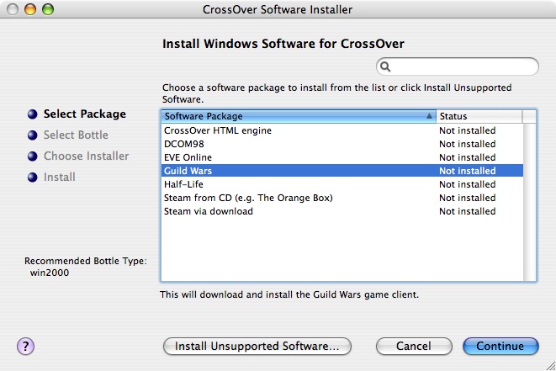Minimize window with yellow button
This screenshot has height=371, width=556.
[x=30, y=9]
